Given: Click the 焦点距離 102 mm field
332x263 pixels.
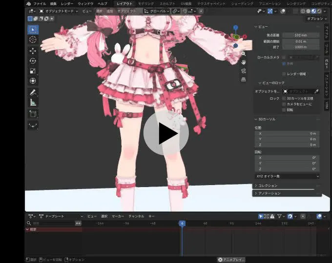Looking at the screenshot, I should coord(301,35).
